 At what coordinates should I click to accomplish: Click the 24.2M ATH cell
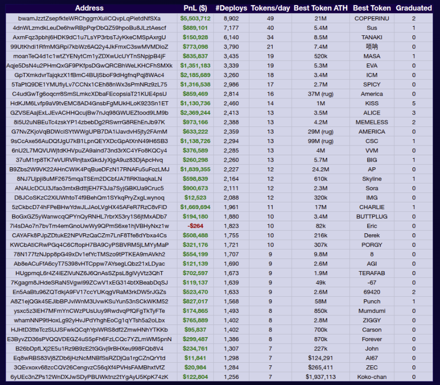pos(321,169)
